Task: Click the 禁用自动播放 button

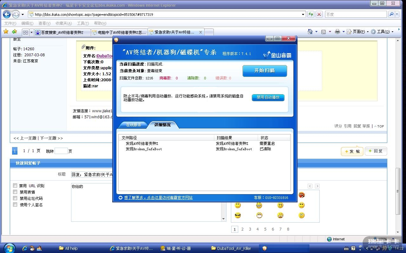Action: coord(268,97)
